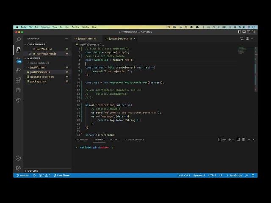Open the Search view in activity bar
This screenshot has height=203, width=271.
tap(18, 40)
